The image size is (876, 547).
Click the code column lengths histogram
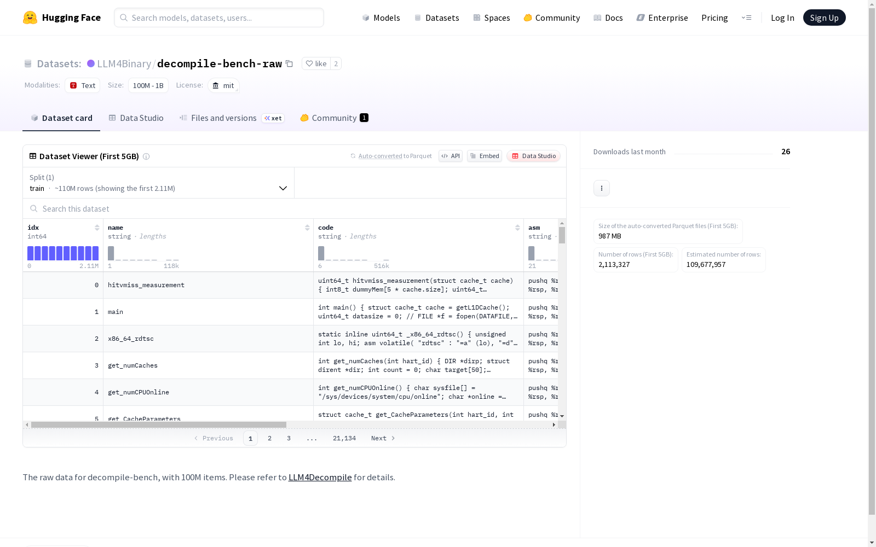point(354,253)
